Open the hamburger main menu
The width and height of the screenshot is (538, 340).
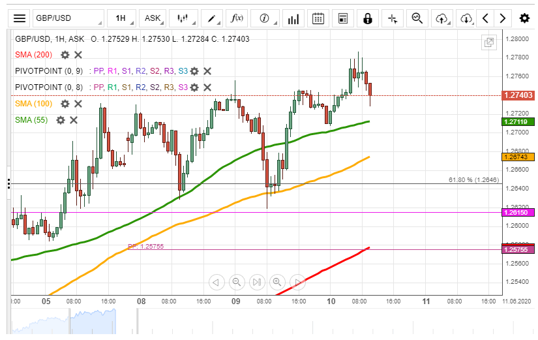tap(19, 18)
